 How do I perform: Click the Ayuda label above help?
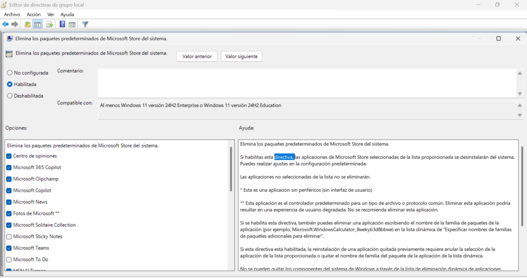pos(247,128)
